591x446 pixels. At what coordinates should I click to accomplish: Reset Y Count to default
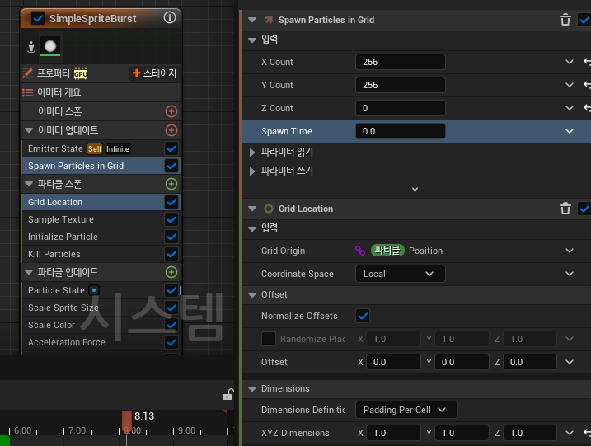[x=587, y=85]
